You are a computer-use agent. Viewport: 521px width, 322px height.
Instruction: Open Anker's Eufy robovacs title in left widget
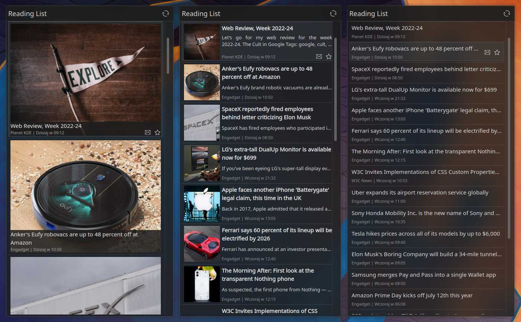(x=74, y=239)
